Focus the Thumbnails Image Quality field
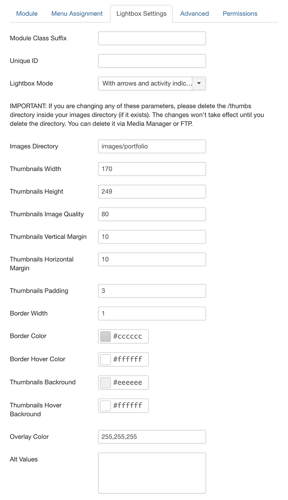Image resolution: width=288 pixels, height=500 pixels. click(152, 214)
